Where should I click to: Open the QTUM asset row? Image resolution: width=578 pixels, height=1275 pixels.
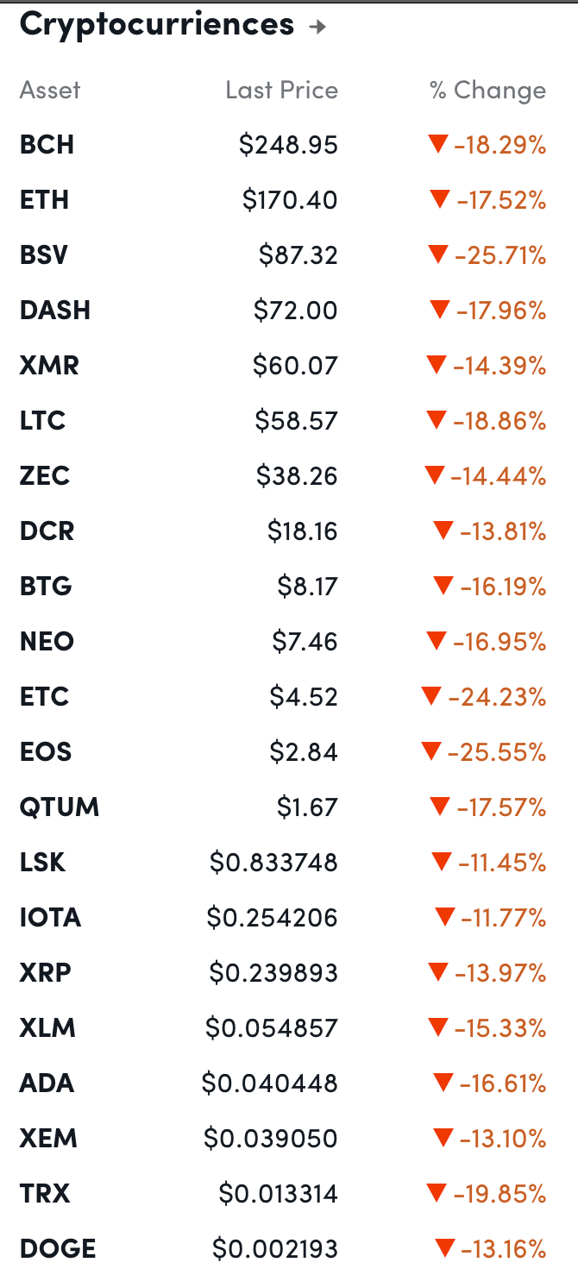[x=60, y=807]
